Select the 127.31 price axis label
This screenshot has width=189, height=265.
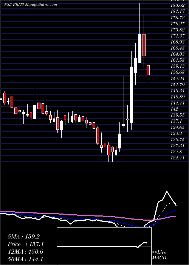pyautogui.click(x=177, y=146)
